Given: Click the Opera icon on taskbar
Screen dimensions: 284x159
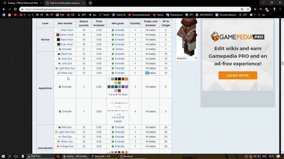Looking at the screenshot, I should 58,156.
